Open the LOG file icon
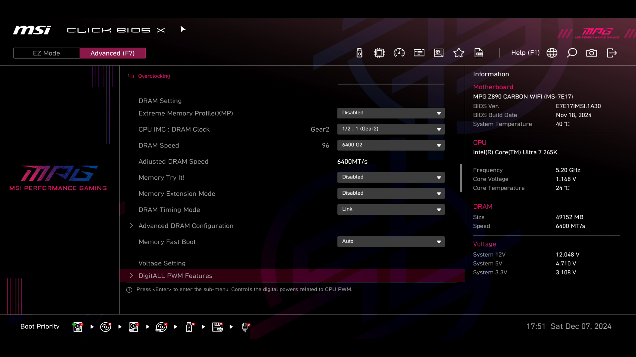This screenshot has height=357, width=636. [x=479, y=53]
